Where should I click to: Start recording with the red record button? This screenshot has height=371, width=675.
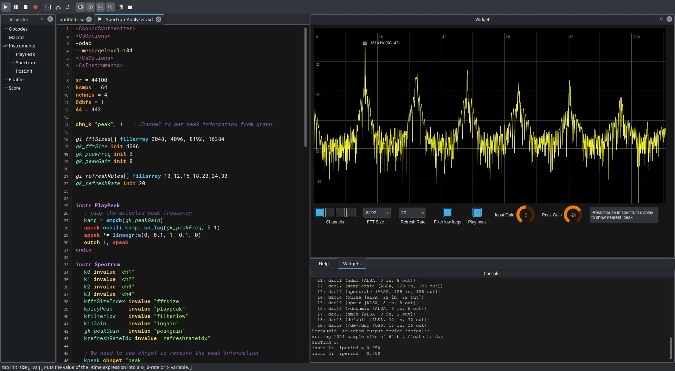pyautogui.click(x=36, y=7)
